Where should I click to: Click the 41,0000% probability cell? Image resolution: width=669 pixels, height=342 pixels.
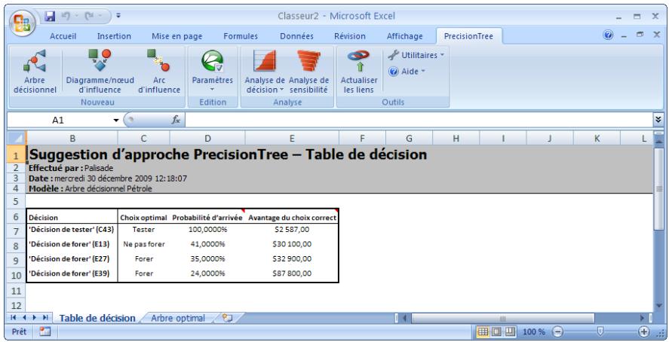(207, 245)
